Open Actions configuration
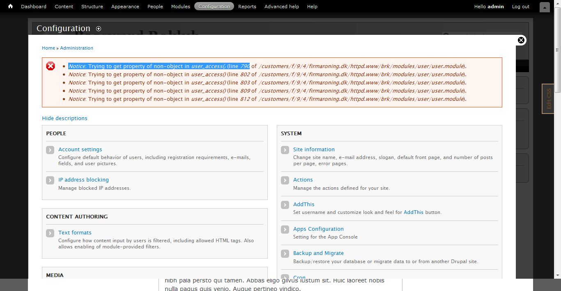Screen dimensions: 561x291 (303, 180)
